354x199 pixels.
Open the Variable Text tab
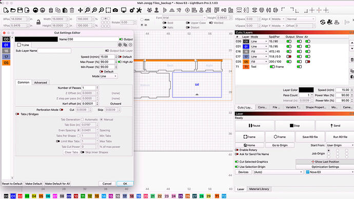[x=293, y=107]
